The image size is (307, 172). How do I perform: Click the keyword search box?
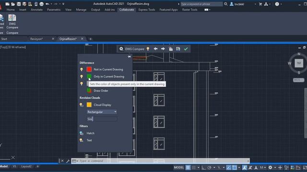pos(201,4)
